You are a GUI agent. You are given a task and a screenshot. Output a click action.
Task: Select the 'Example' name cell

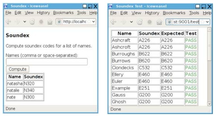pyautogui.click(x=125, y=88)
